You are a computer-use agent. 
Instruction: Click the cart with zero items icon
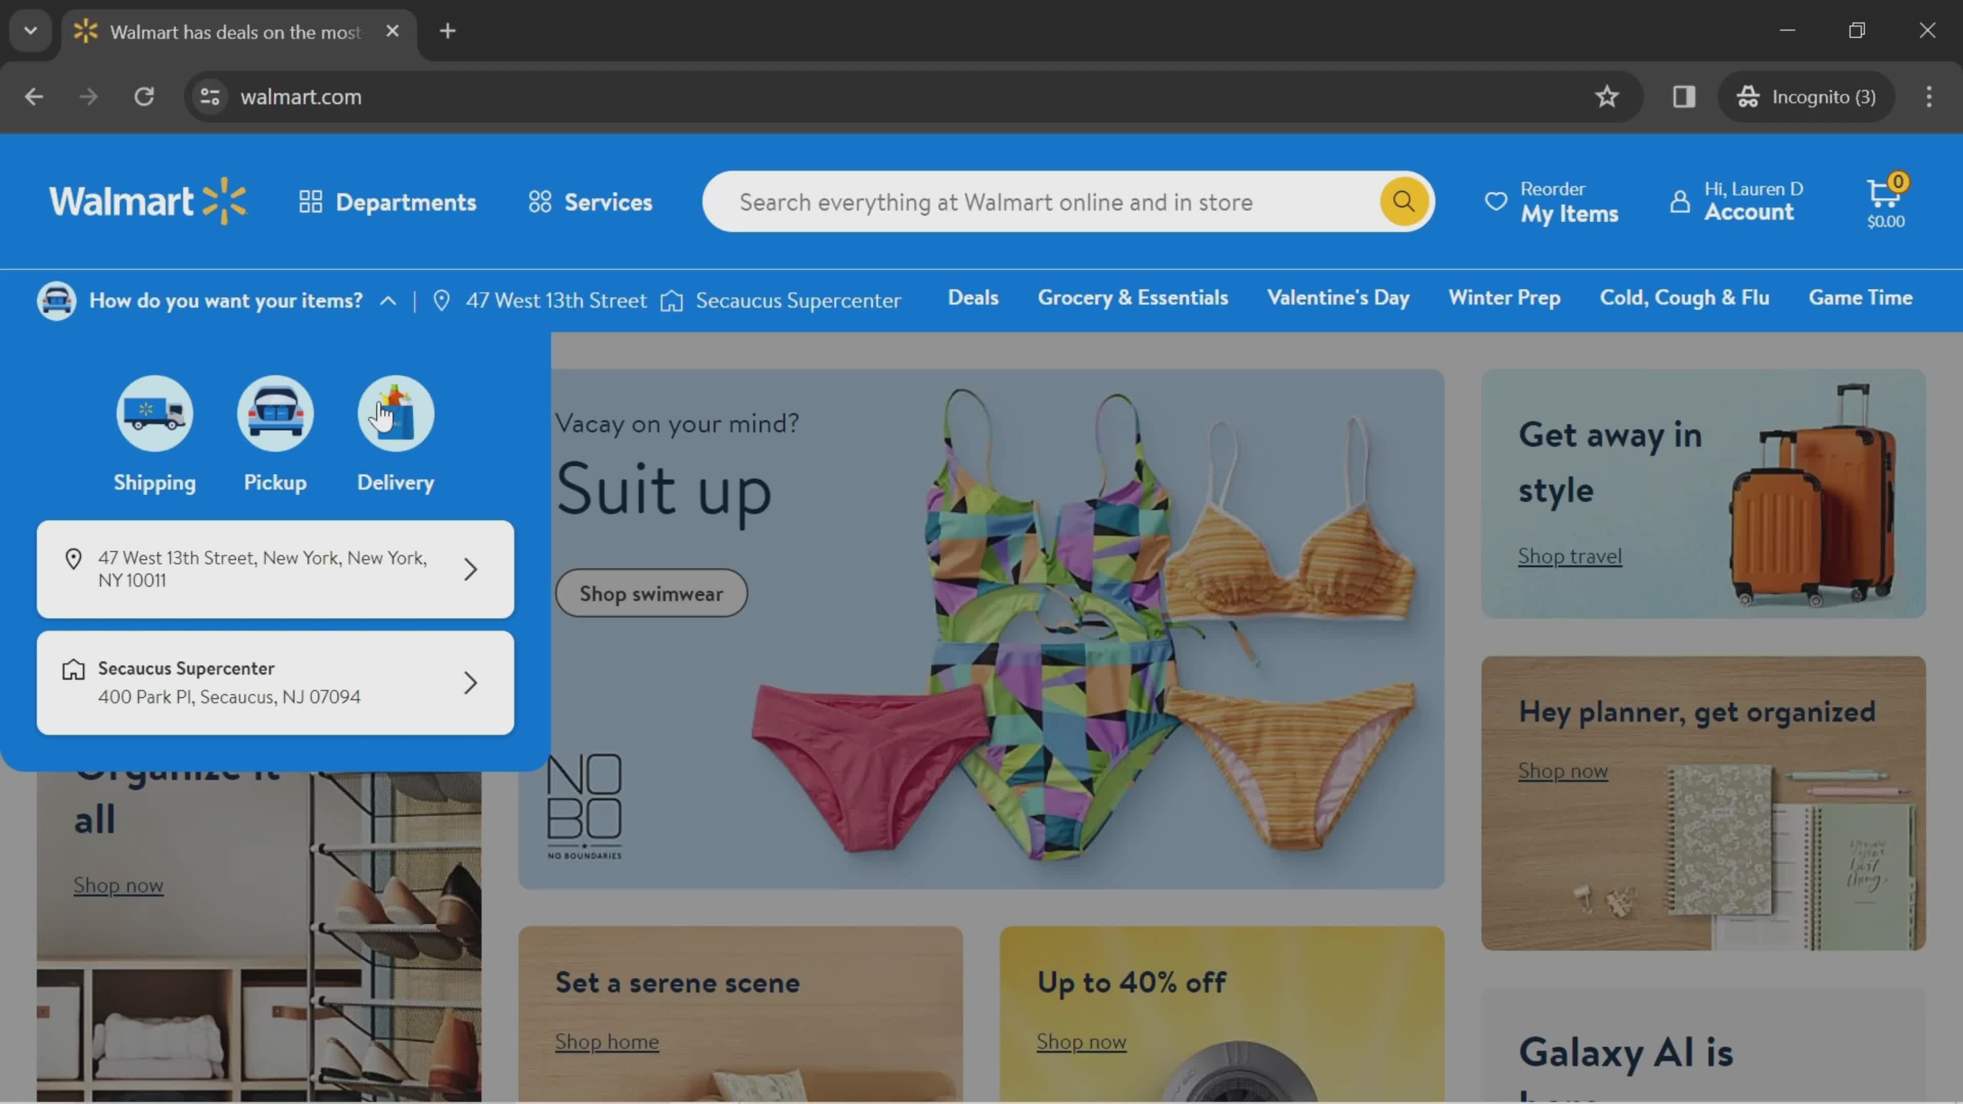point(1883,201)
